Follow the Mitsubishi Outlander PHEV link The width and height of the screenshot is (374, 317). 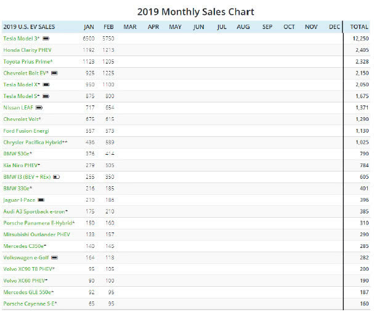36,234
